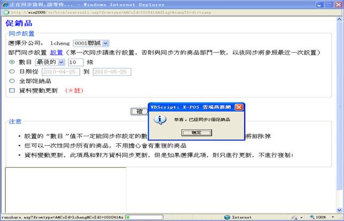Image resolution: width=344 pixels, height=221 pixels.
Task: Enable the 資料變動更新 checkbox
Action: click(x=12, y=91)
